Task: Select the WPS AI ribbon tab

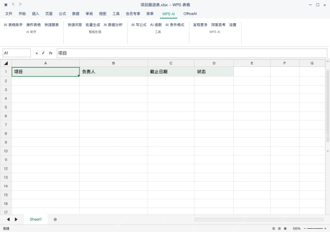Action: (x=168, y=14)
